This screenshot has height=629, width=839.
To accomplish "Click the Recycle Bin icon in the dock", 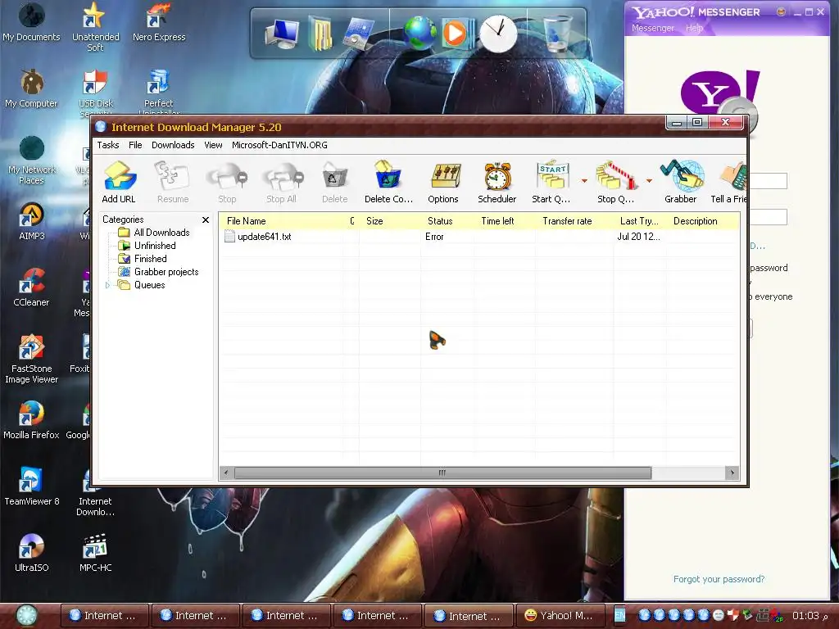I will coord(557,33).
